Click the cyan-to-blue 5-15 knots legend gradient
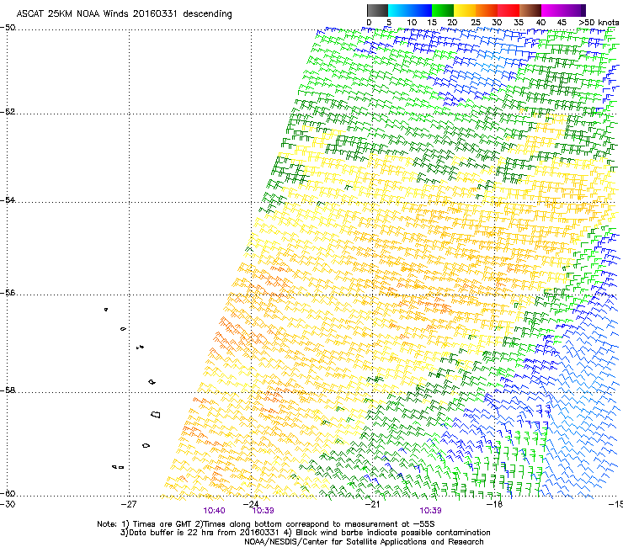The height and width of the screenshot is (547, 623). [x=410, y=10]
